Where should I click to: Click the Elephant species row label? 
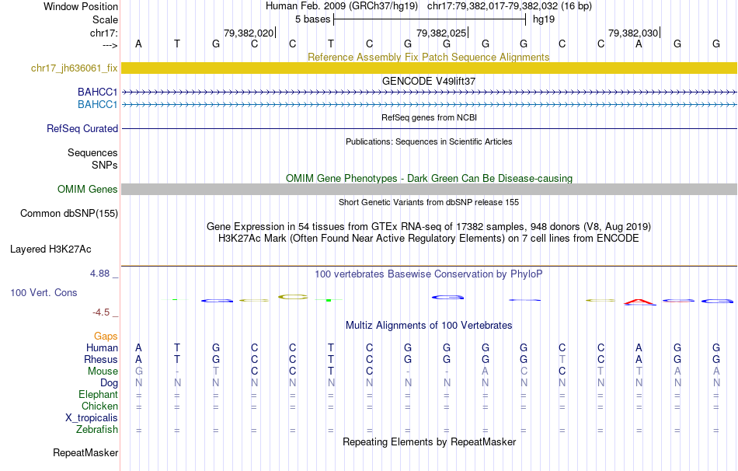coord(99,394)
